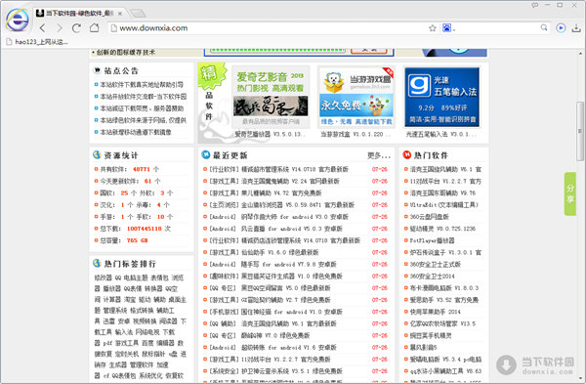Image resolution: width=586 pixels, height=384 pixels.
Task: Close the 当下软件园 browser tab
Action: point(120,14)
